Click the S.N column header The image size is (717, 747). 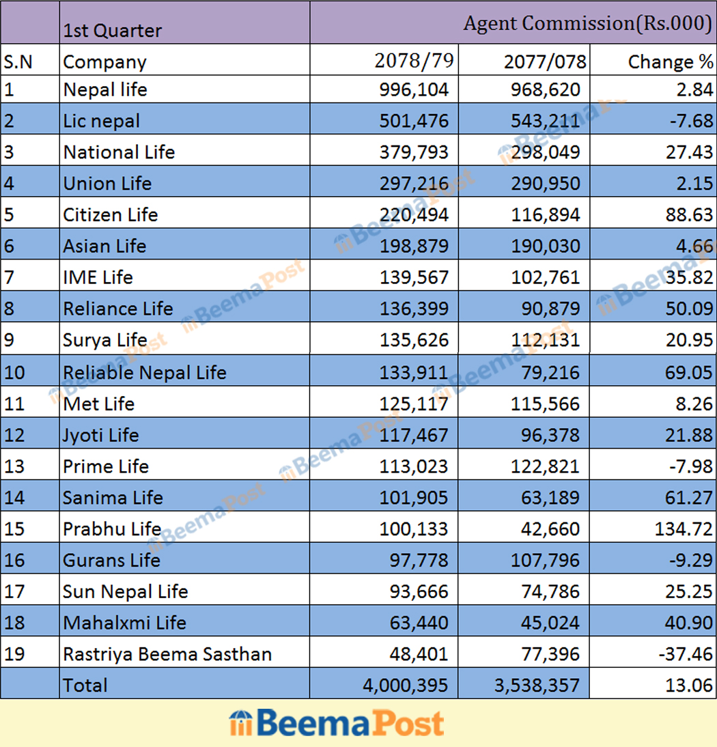click(18, 62)
